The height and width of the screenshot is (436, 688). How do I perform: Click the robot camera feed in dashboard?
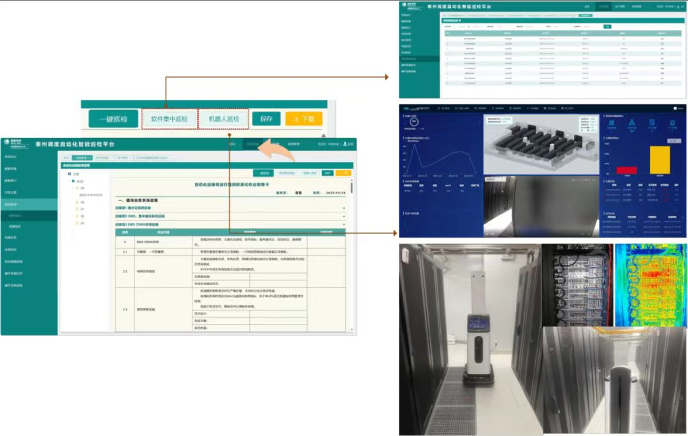(541, 206)
